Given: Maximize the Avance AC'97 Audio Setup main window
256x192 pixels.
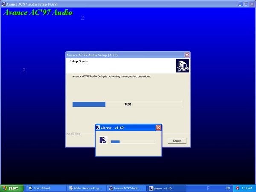Looking at the screenshot, I should [x=246, y=4].
